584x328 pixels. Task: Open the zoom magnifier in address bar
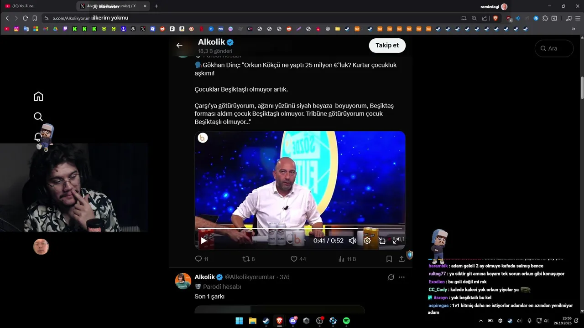coord(474,18)
